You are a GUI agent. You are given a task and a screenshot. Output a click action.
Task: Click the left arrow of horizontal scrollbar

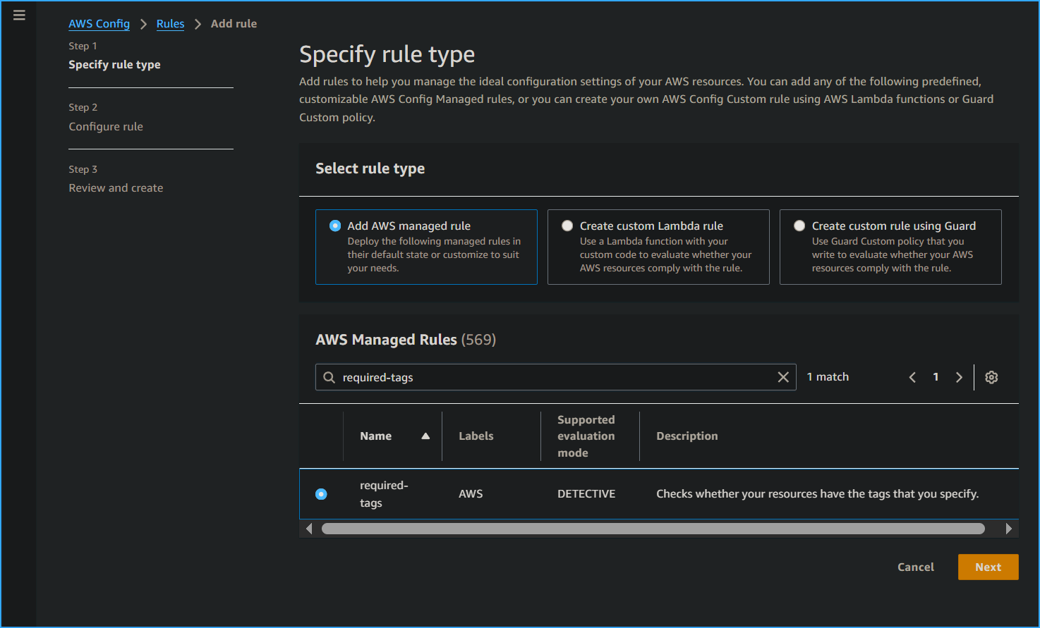308,527
